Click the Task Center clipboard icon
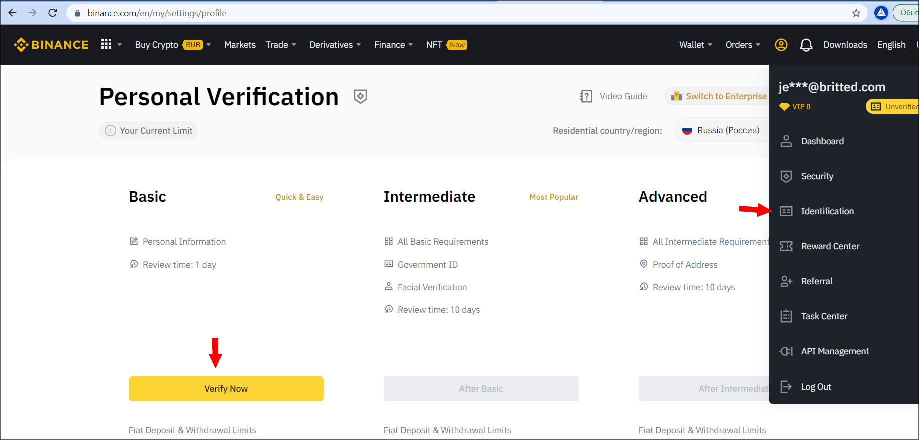The image size is (919, 440). tap(786, 316)
